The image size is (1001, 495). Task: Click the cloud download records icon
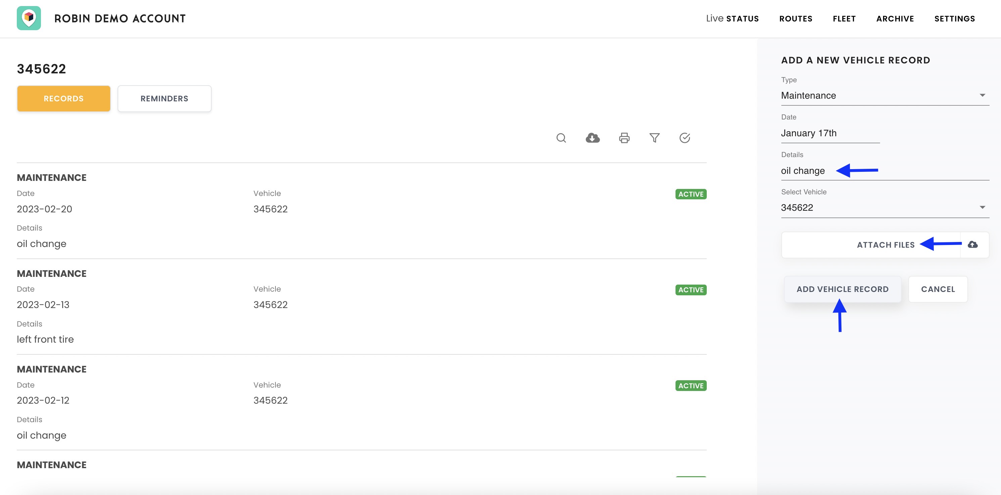592,138
